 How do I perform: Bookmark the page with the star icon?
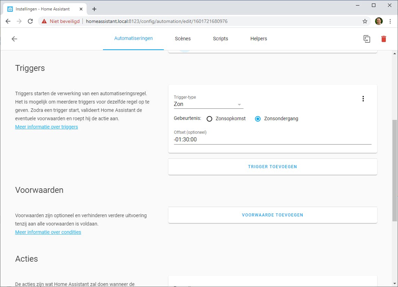click(365, 21)
